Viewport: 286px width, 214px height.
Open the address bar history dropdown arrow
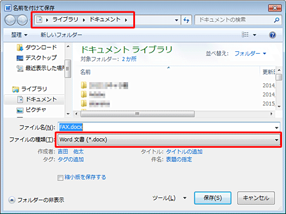coord(177,20)
